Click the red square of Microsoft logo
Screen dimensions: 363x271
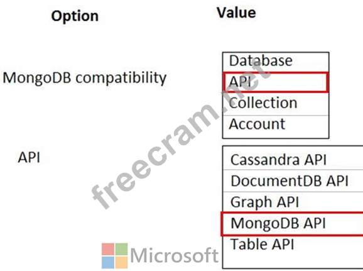[x=108, y=250]
